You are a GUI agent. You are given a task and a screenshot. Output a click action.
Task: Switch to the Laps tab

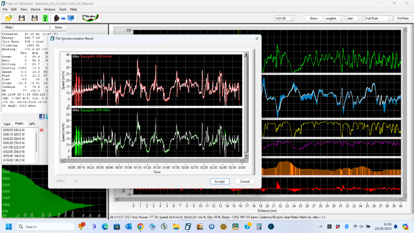[x=7, y=124]
